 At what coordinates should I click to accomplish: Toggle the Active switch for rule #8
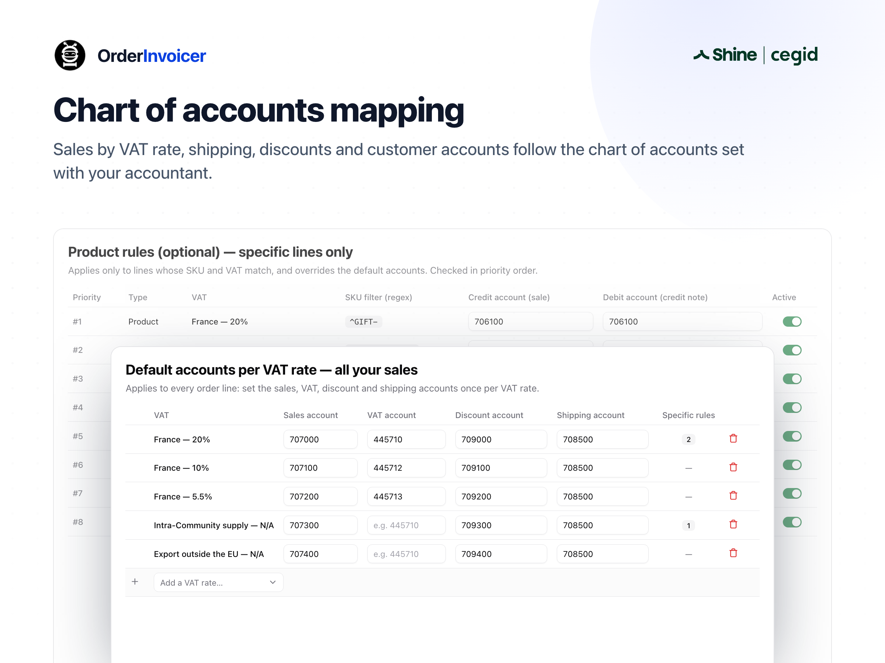click(x=792, y=522)
